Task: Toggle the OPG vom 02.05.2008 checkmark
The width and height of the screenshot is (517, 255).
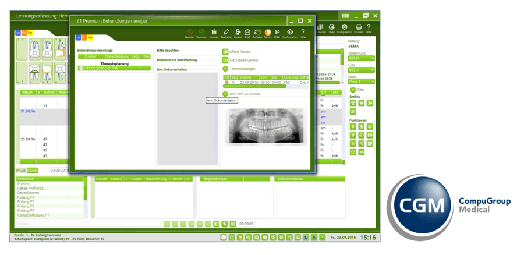Action: [225, 93]
